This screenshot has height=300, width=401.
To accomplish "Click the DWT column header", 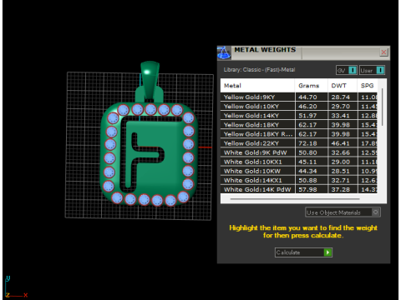I will pos(343,86).
